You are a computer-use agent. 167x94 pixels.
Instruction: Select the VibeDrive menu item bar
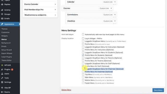(91, 21)
